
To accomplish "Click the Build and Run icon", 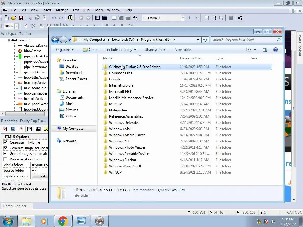I will point(240,18).
